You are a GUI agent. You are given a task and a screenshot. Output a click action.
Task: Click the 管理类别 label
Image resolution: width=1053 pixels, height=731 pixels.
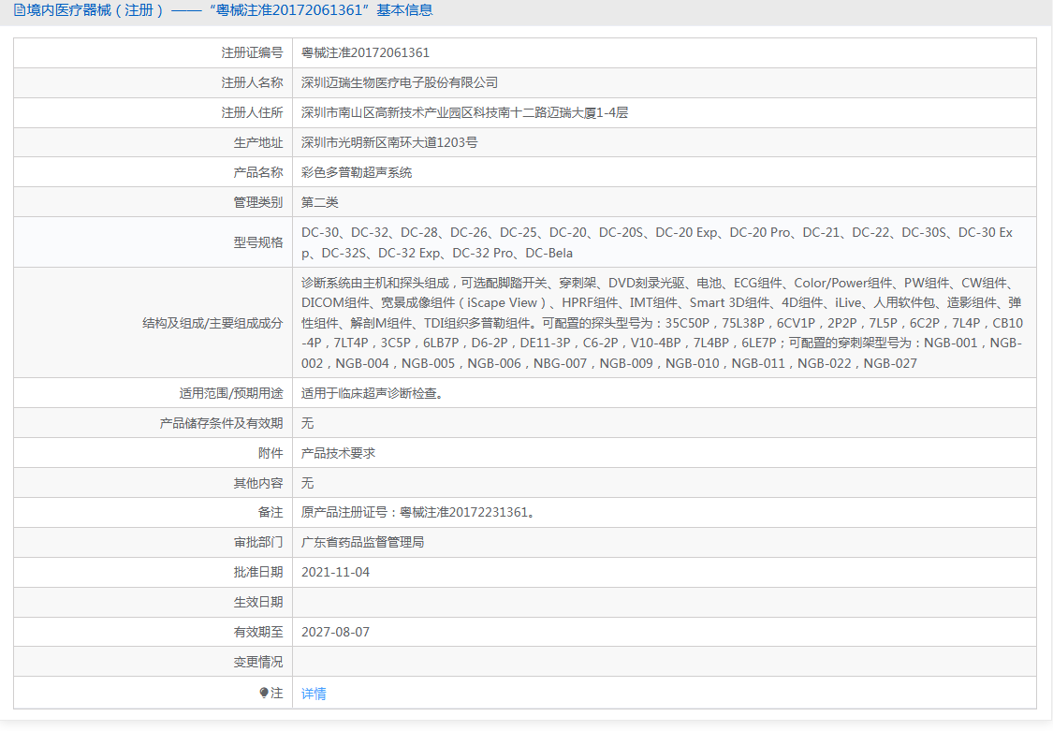258,202
